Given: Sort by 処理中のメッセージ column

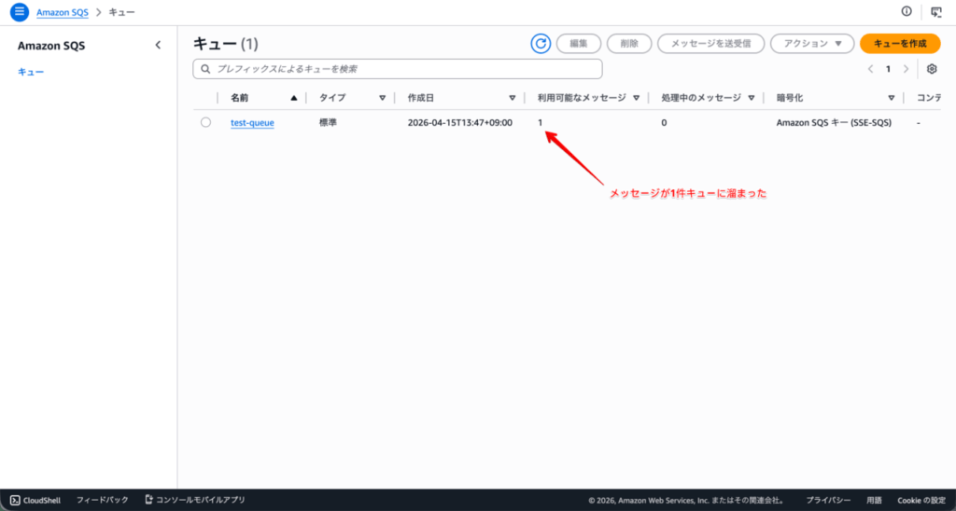Looking at the screenshot, I should pyautogui.click(x=752, y=98).
